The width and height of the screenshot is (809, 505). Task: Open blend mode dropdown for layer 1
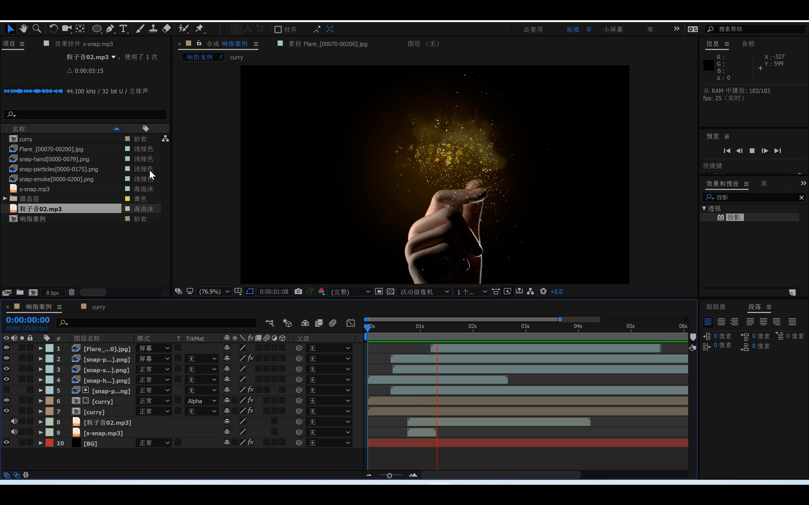click(154, 348)
